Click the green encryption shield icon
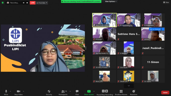Screen dimensions: 171x96 (x=3, y=3)
